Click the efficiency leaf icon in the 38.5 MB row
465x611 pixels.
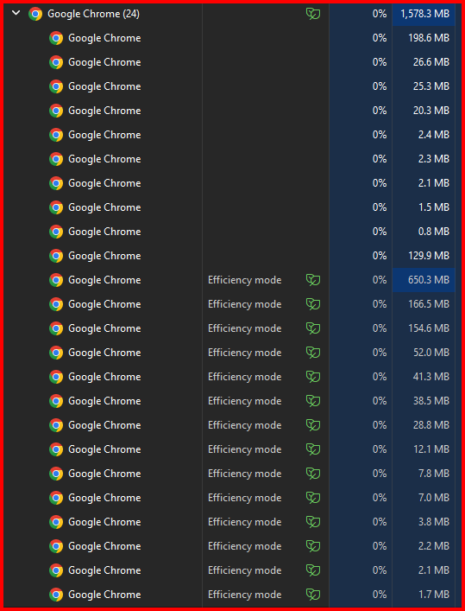[313, 401]
